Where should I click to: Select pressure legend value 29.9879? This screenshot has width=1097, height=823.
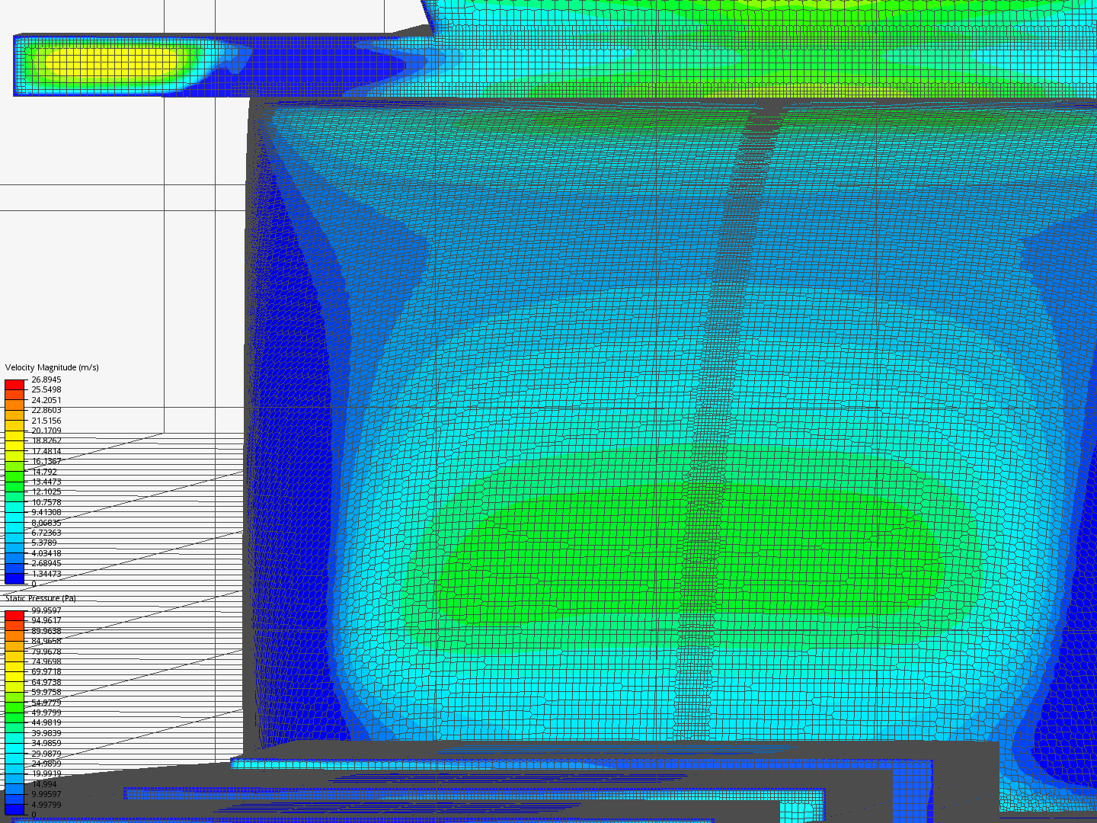46,754
